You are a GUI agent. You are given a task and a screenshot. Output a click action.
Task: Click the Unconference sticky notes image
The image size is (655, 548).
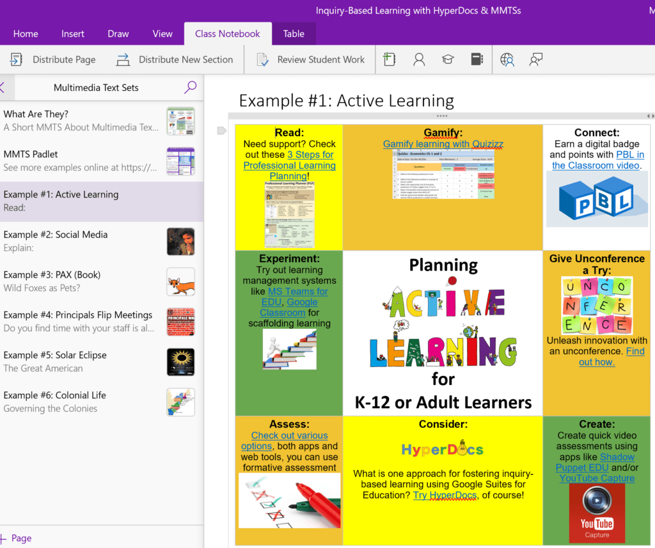597,306
